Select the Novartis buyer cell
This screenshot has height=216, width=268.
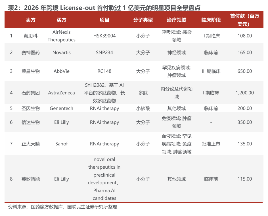point(61,52)
